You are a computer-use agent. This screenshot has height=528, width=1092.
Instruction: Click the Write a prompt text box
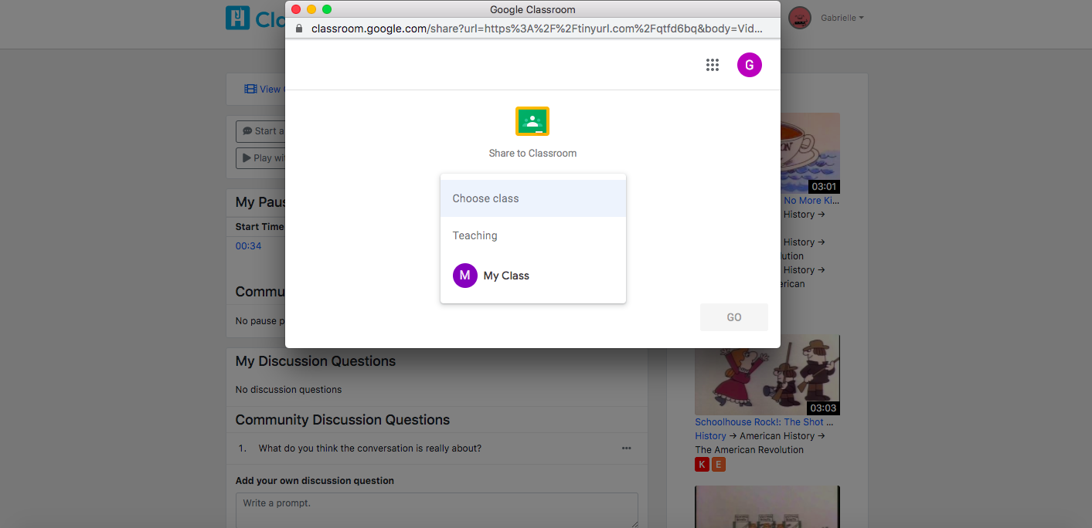coord(437,510)
